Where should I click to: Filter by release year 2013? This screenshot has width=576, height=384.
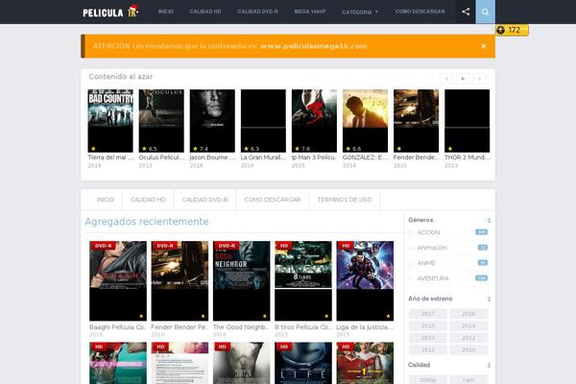pyautogui.click(x=428, y=338)
